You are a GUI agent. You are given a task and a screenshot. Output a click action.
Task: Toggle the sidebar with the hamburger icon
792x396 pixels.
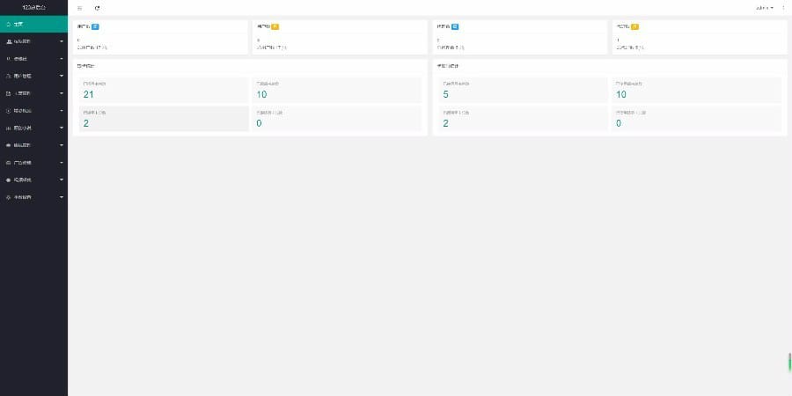(x=80, y=8)
